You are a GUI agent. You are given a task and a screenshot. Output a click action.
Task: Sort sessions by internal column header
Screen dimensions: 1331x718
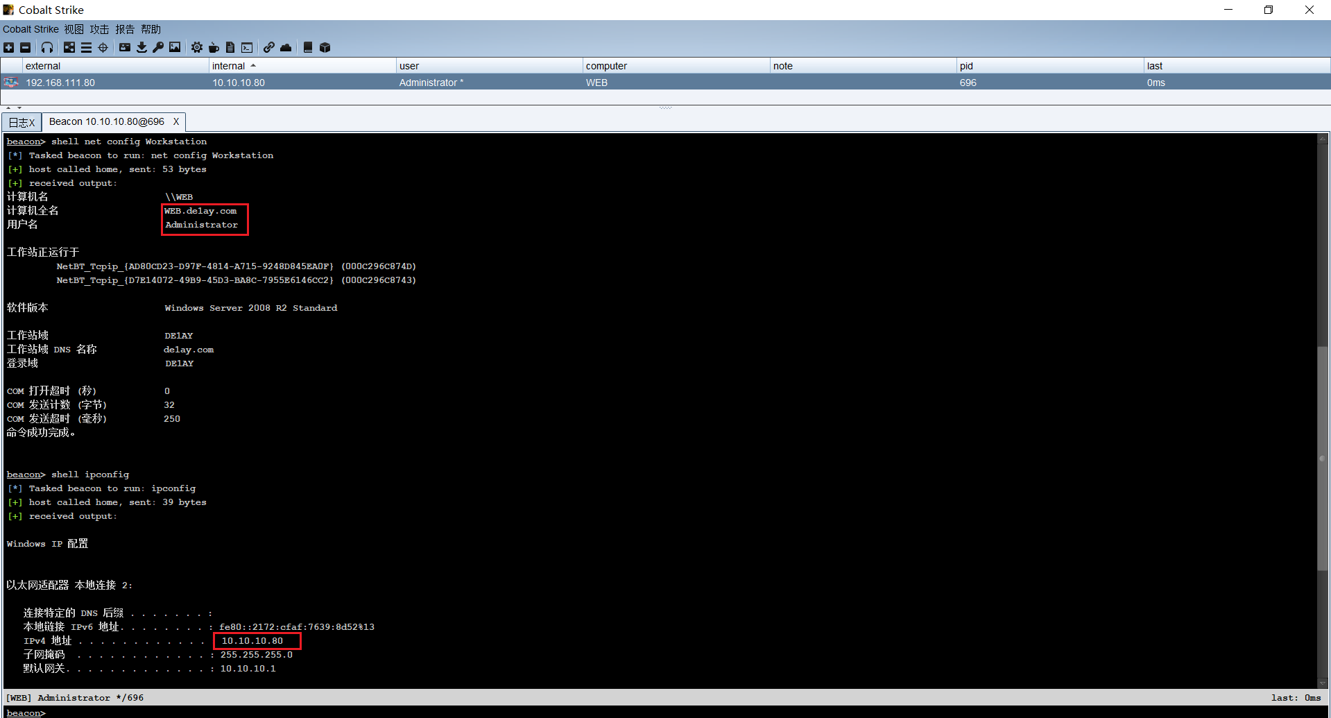tap(302, 66)
